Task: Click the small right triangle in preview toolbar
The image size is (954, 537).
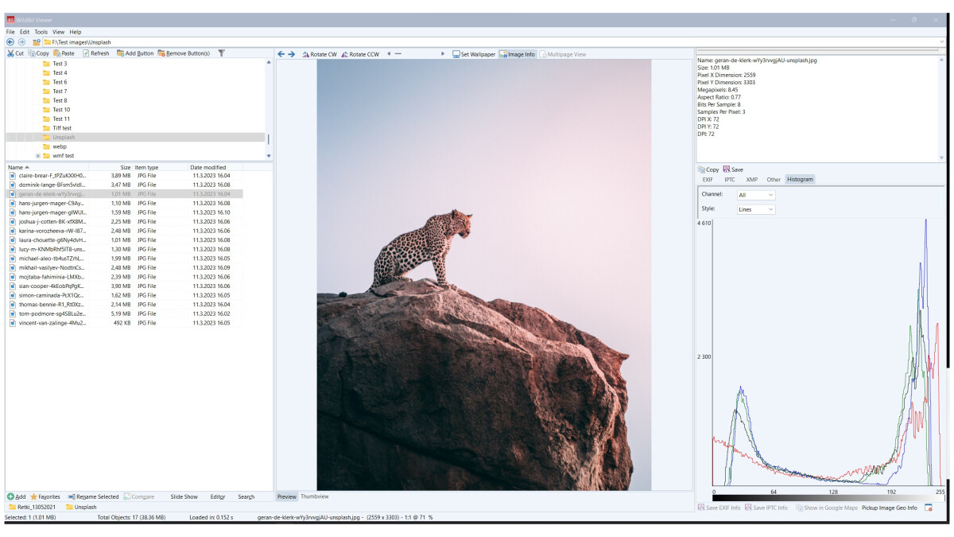Action: 443,54
